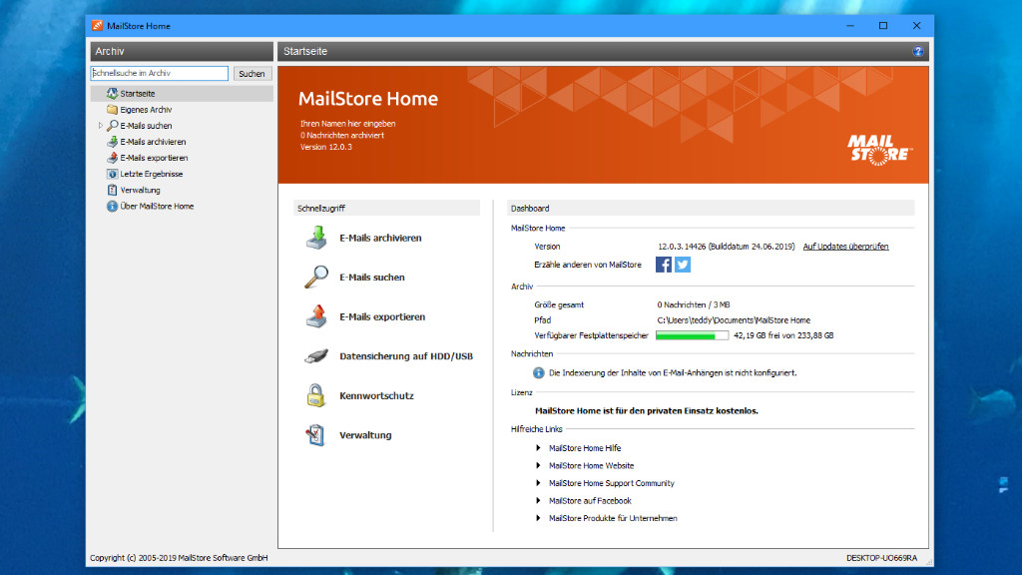
Task: Click the green disk space progress bar
Action: tap(692, 335)
